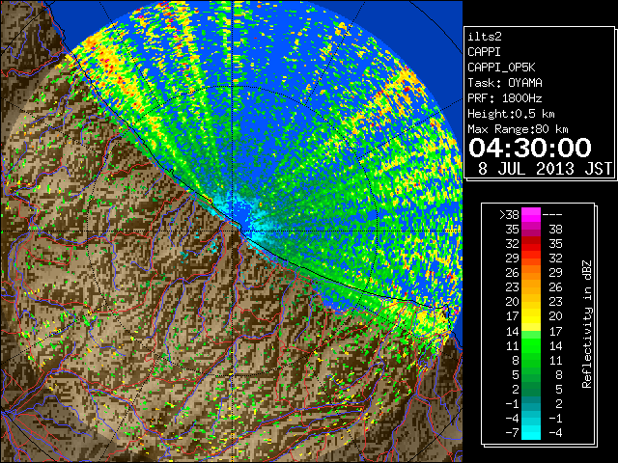Click the 'ilts2' label in info box
The width and height of the screenshot is (618, 463).
tap(485, 37)
